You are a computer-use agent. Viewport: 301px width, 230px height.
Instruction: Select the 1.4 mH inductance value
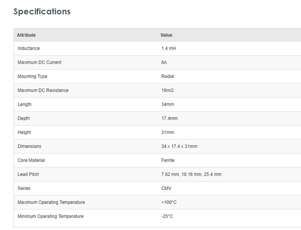[169, 48]
